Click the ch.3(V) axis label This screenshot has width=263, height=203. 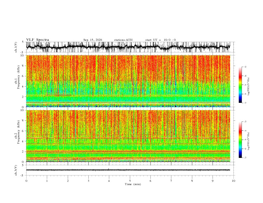pyautogui.click(x=16, y=170)
